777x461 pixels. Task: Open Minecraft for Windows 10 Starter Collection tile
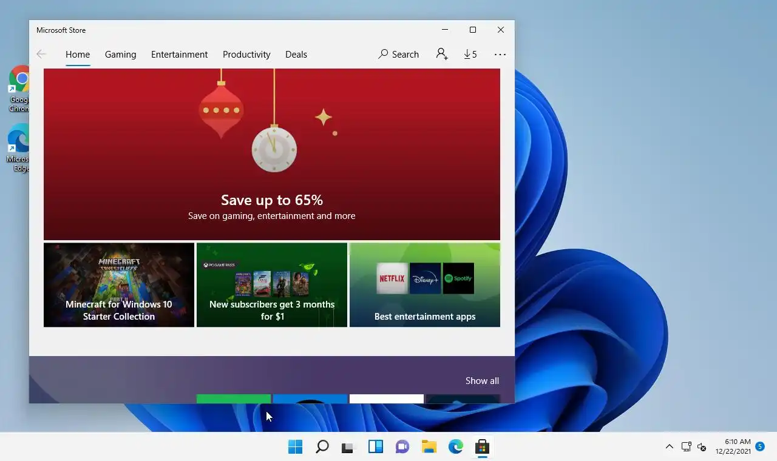pos(119,285)
